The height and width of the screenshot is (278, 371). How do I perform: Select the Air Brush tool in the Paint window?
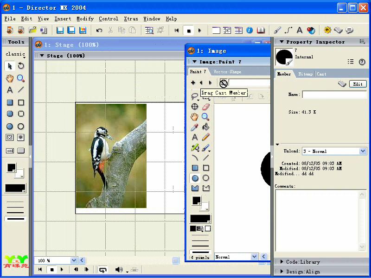pos(194,147)
